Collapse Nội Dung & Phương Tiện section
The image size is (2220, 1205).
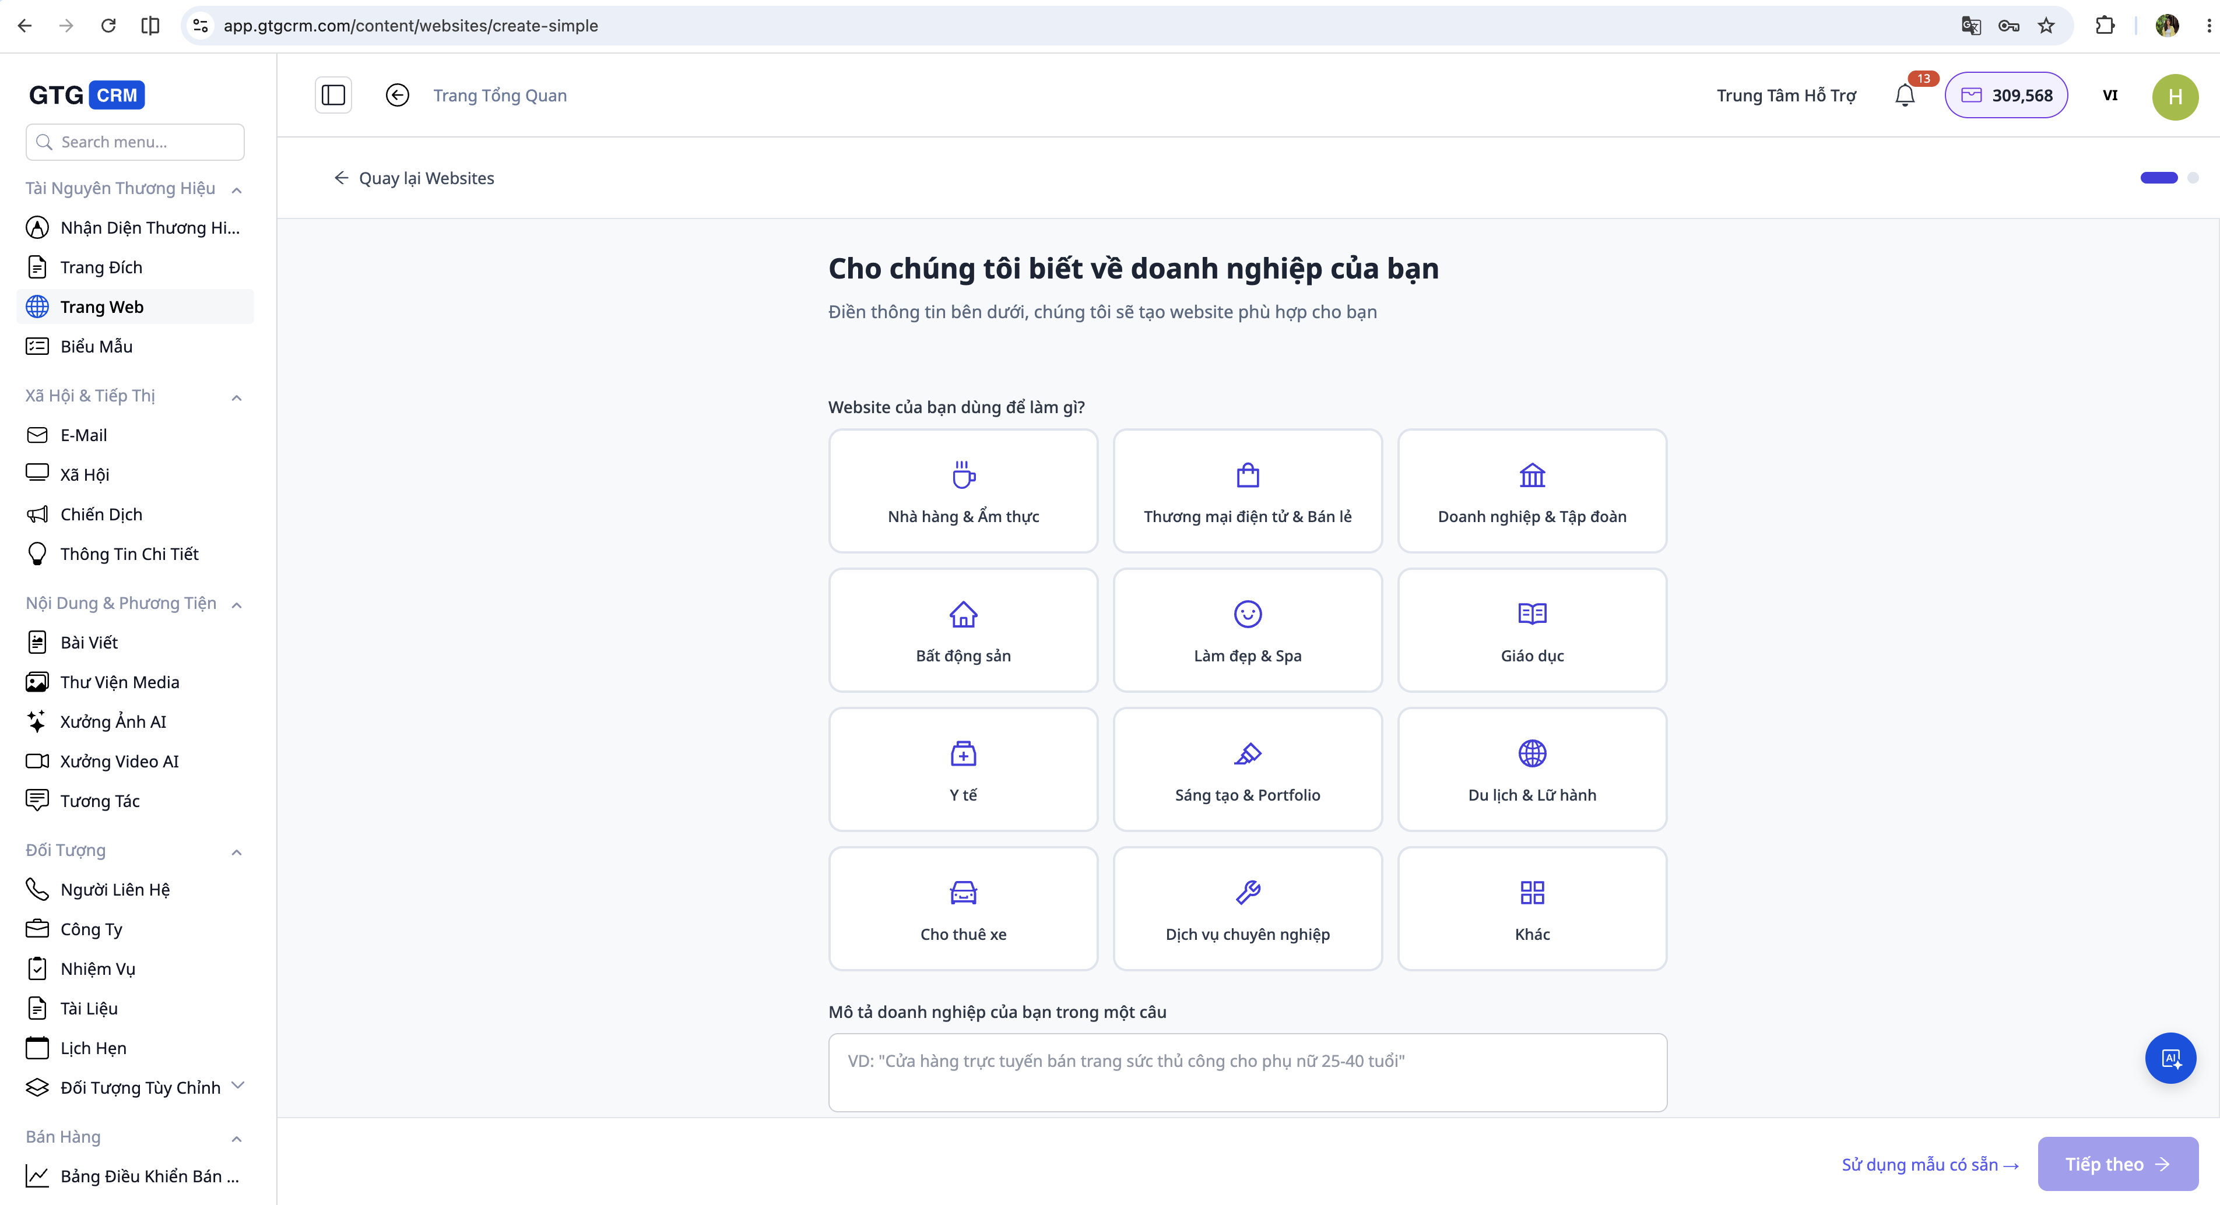coord(236,605)
